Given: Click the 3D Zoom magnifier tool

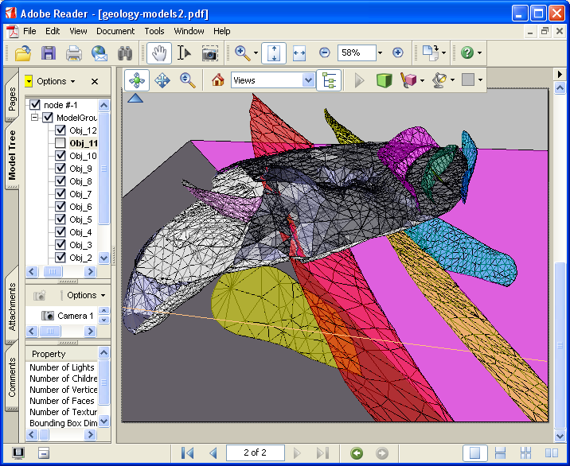Looking at the screenshot, I should pos(187,80).
